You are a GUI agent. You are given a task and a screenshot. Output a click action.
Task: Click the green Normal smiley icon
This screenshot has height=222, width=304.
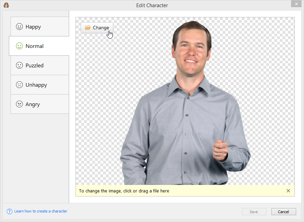(x=19, y=46)
